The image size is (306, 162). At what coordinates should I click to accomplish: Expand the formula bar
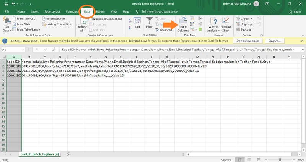[x=303, y=50]
